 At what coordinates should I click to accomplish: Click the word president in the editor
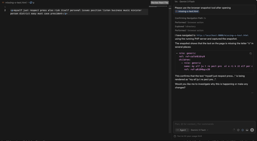[x=56, y=13]
